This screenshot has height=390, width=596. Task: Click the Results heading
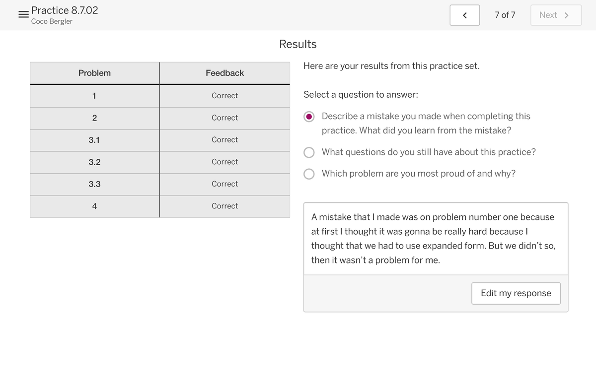[298, 44]
